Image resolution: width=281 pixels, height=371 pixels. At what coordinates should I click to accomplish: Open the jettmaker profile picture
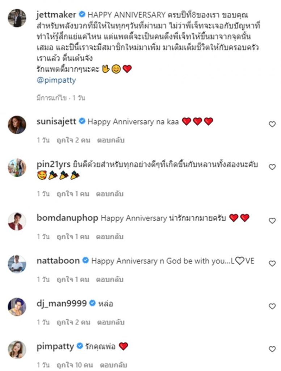coord(17,18)
